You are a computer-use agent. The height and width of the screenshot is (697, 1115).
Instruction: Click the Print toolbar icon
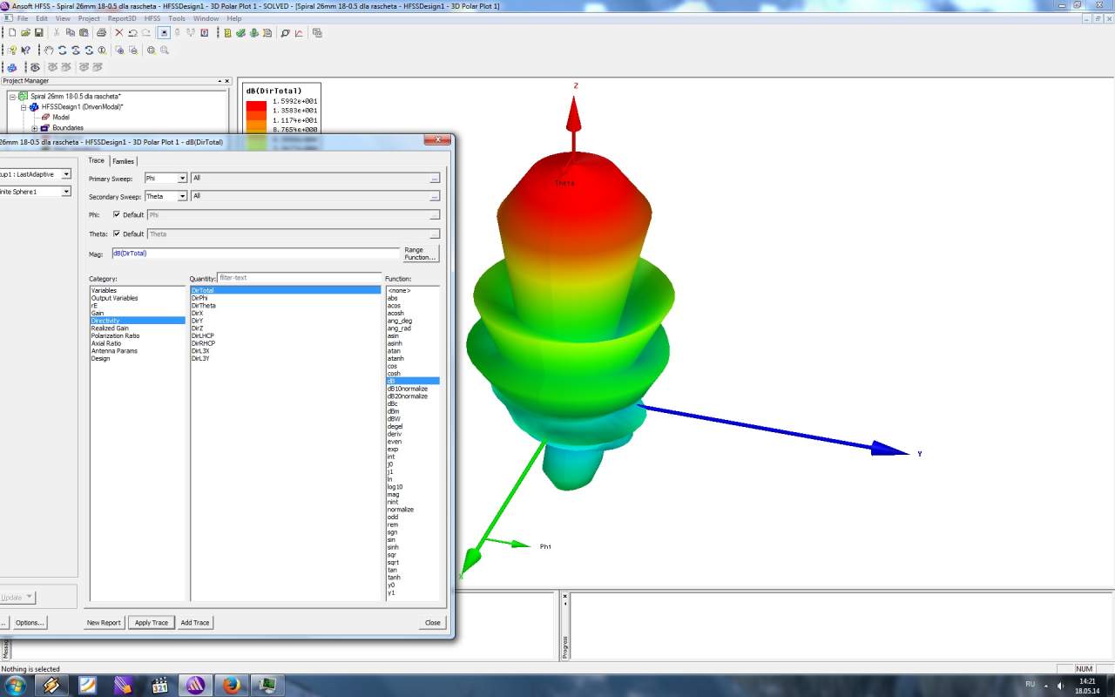tap(101, 33)
